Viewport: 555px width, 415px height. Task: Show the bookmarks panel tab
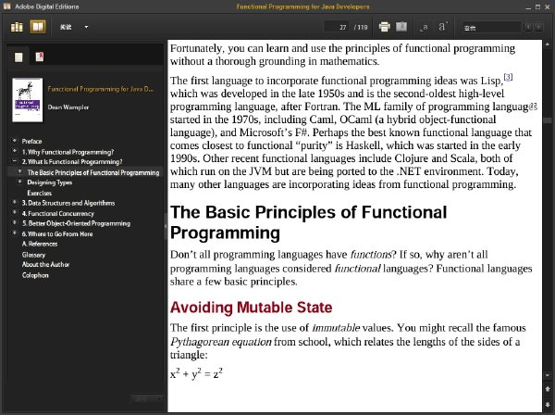39,57
